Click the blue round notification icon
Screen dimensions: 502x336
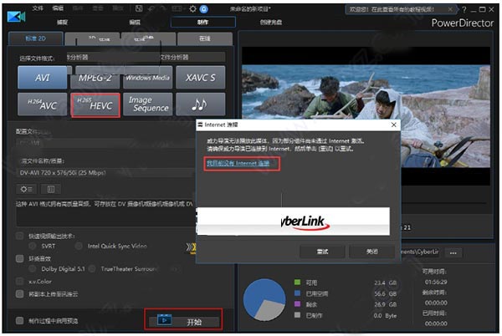203,9
